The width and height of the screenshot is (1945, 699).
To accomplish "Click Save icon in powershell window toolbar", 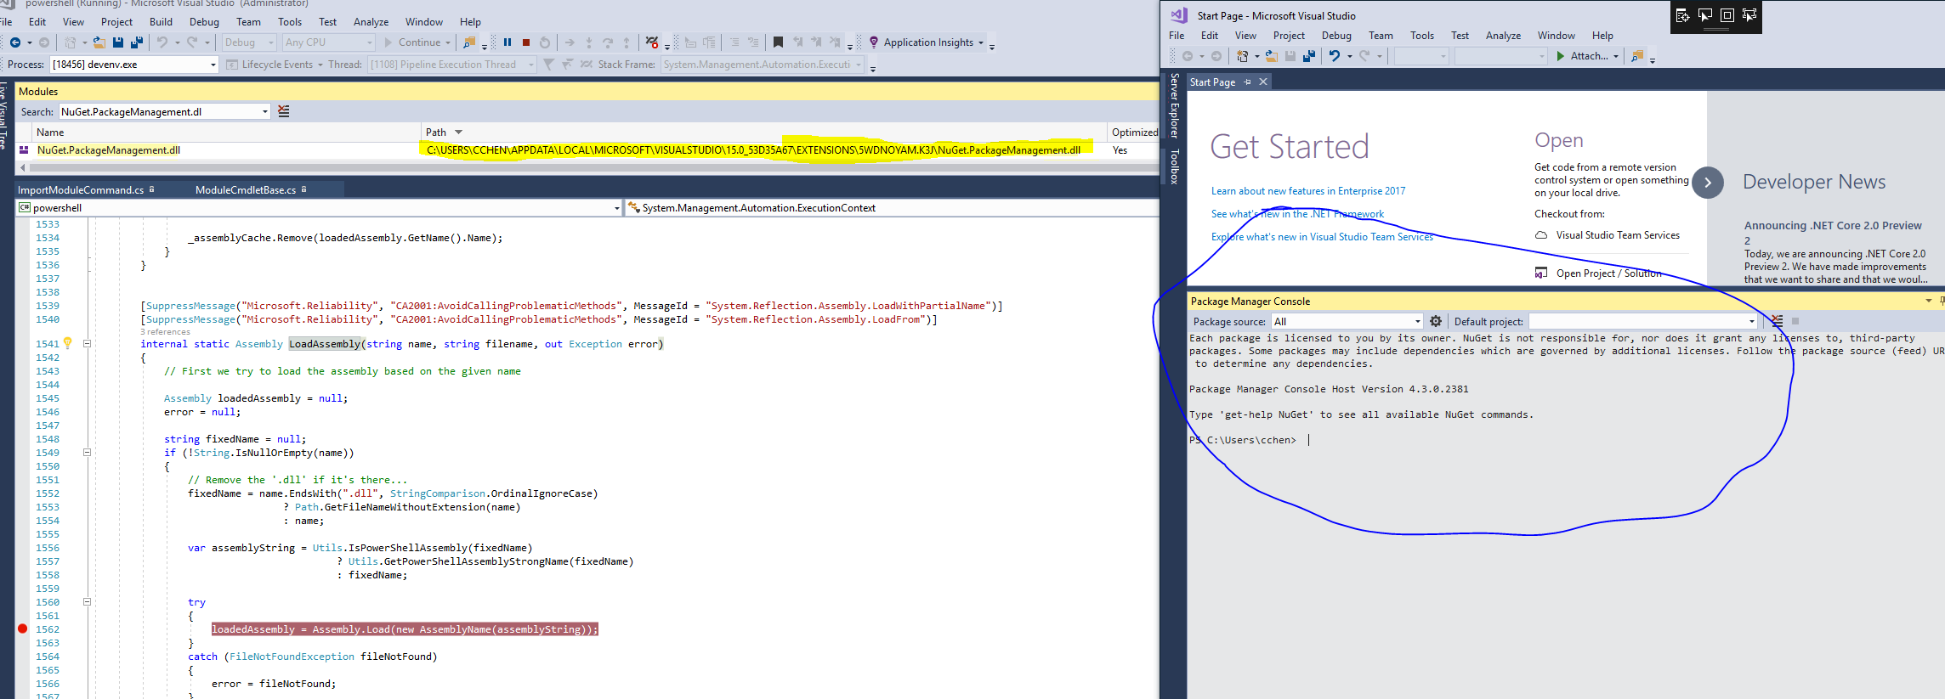I will pyautogui.click(x=118, y=42).
